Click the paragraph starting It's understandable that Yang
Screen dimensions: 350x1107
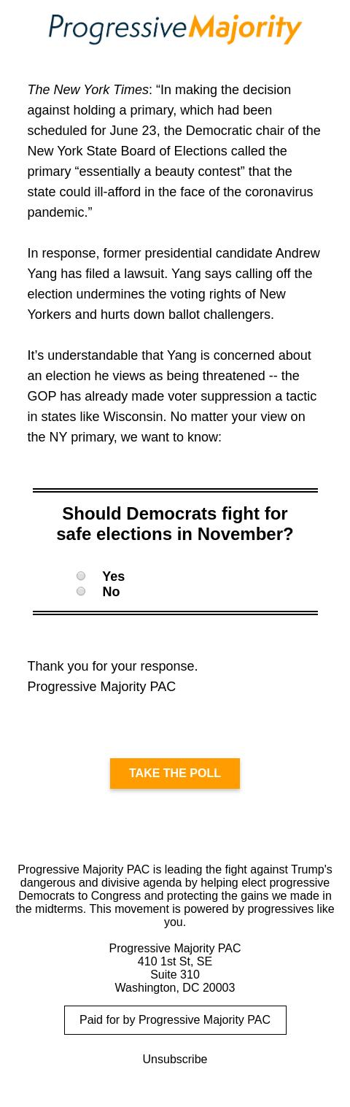(172, 396)
